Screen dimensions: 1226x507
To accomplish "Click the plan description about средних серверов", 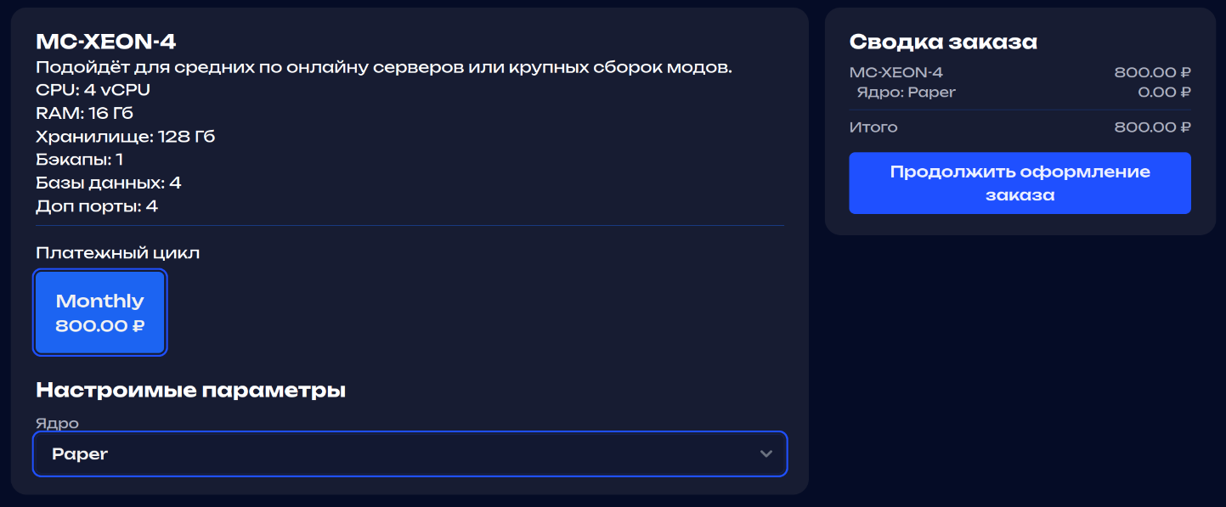I will pos(384,68).
